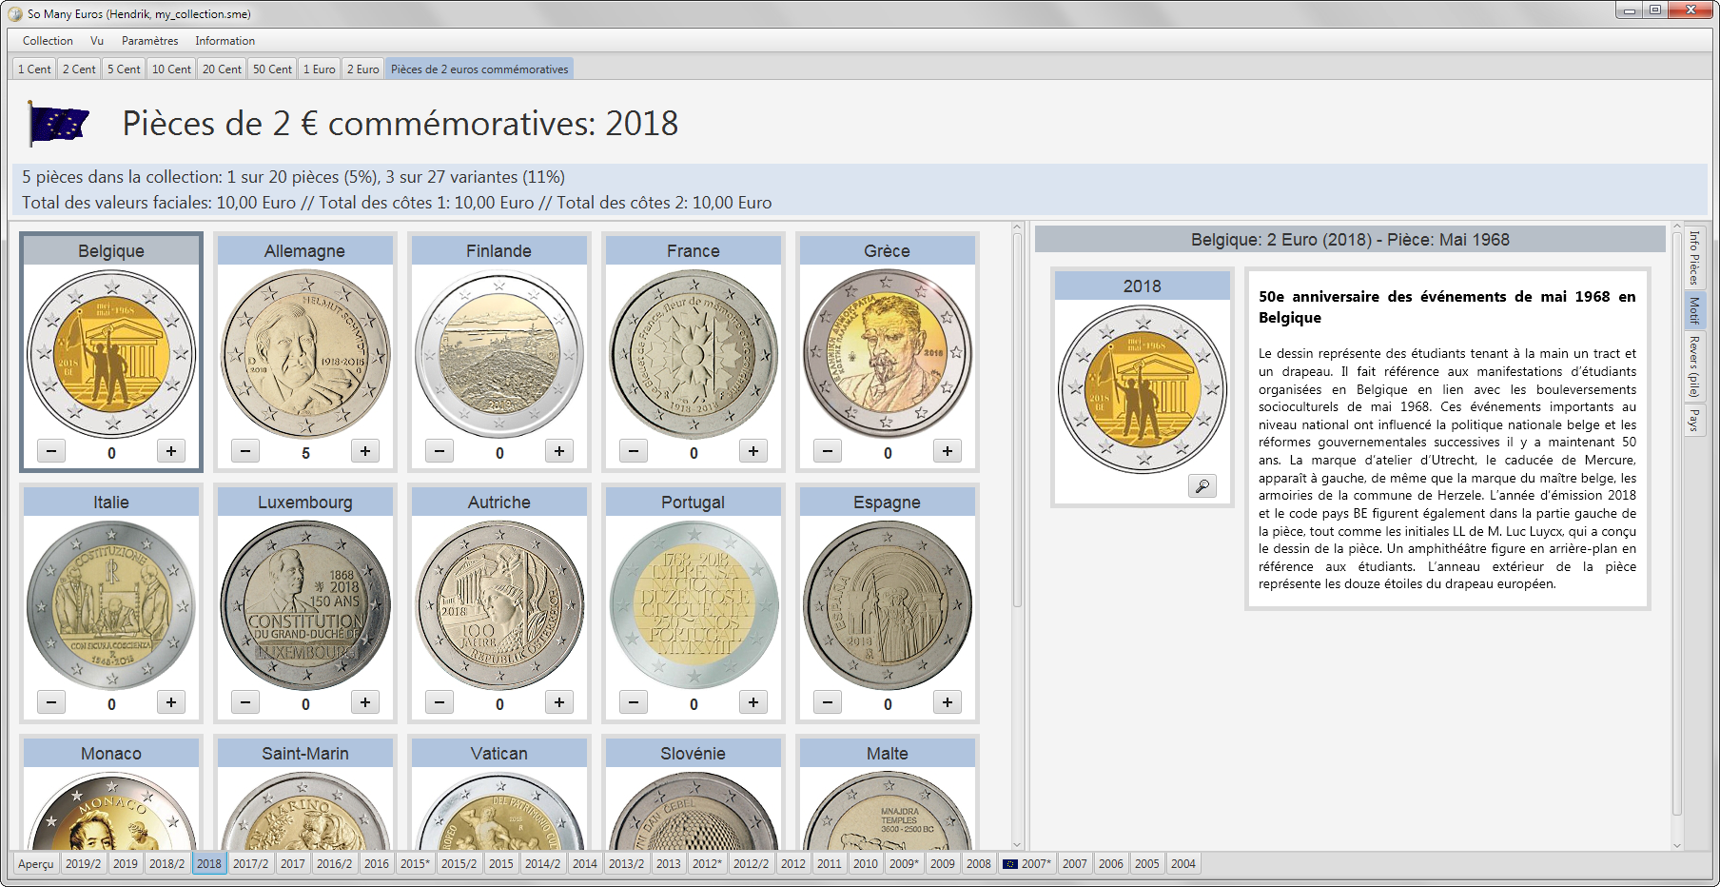Open the Pays side tab
The image size is (1720, 887).
pos(1694,420)
